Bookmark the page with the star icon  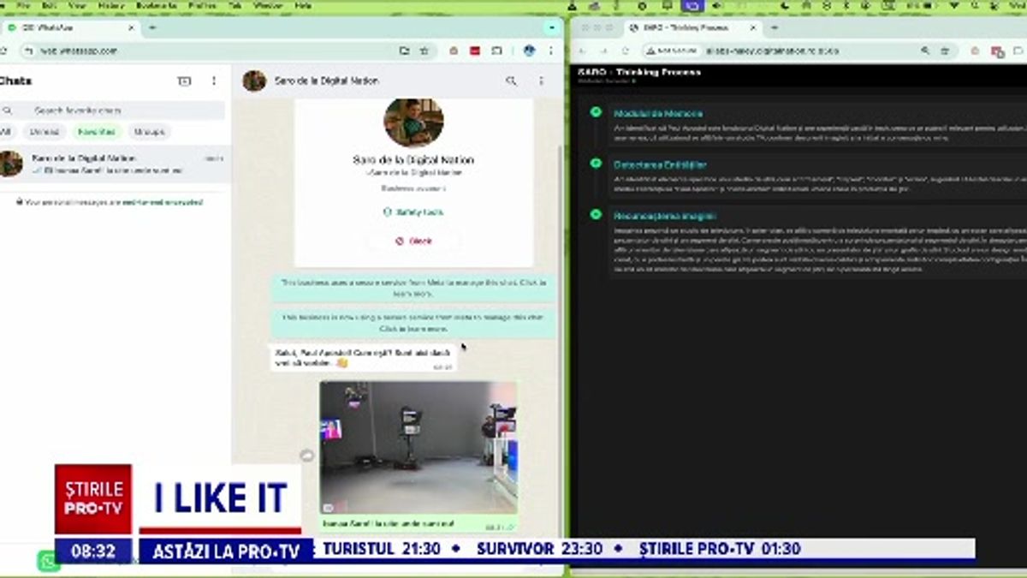coord(424,51)
